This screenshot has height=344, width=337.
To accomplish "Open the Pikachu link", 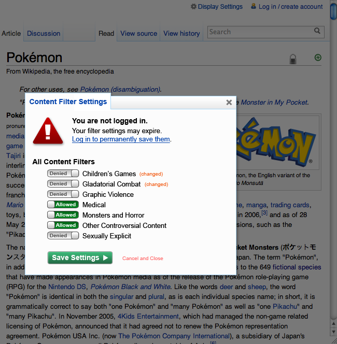I will point(285,307).
